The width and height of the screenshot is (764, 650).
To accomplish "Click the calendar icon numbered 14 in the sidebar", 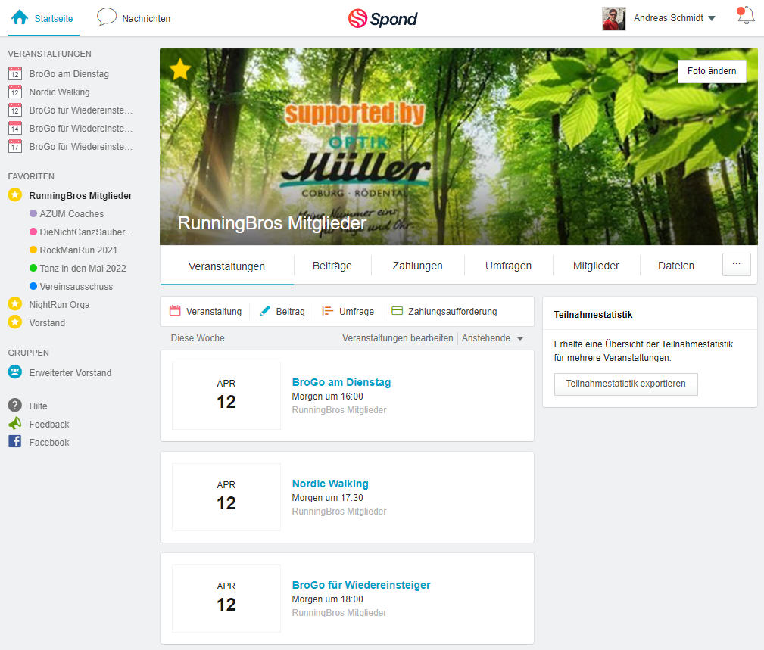I will point(15,129).
